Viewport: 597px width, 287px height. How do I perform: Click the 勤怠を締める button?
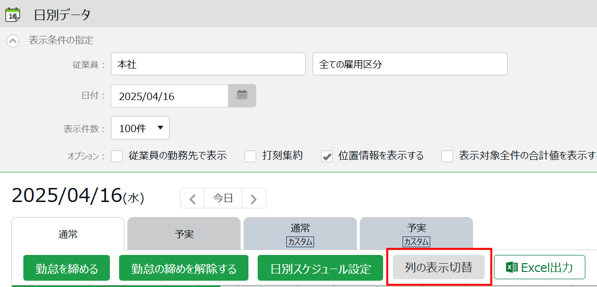click(x=67, y=268)
